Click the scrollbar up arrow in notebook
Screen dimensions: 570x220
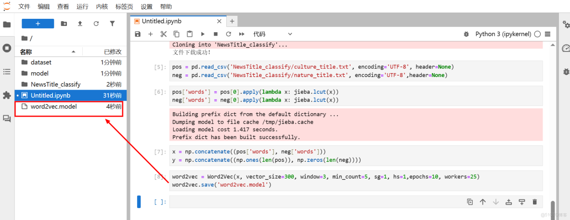click(553, 45)
